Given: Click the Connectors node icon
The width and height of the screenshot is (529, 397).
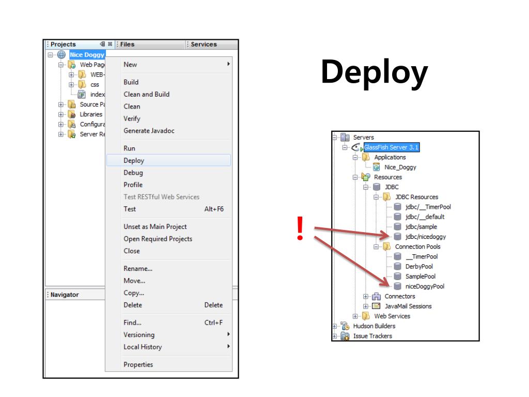Looking at the screenshot, I should (376, 296).
